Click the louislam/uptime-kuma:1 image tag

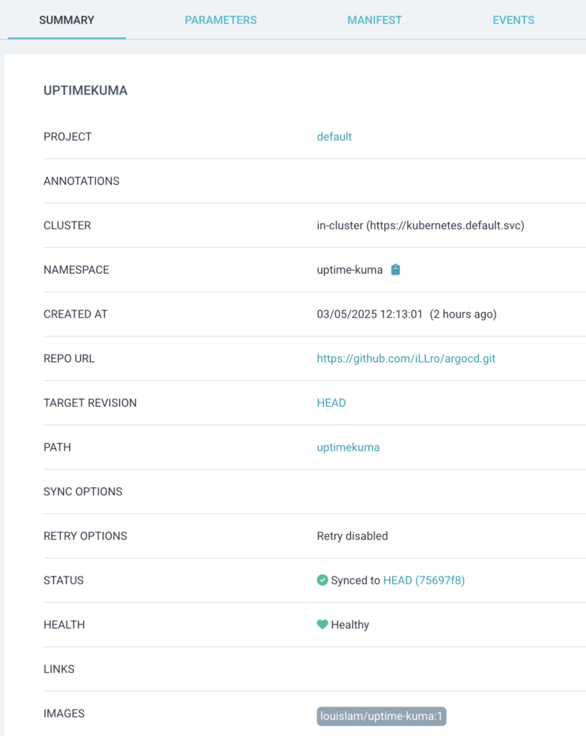381,716
